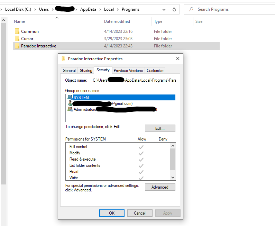
Task: Click Read & execute Allow checkmark
Action: pyautogui.click(x=141, y=160)
